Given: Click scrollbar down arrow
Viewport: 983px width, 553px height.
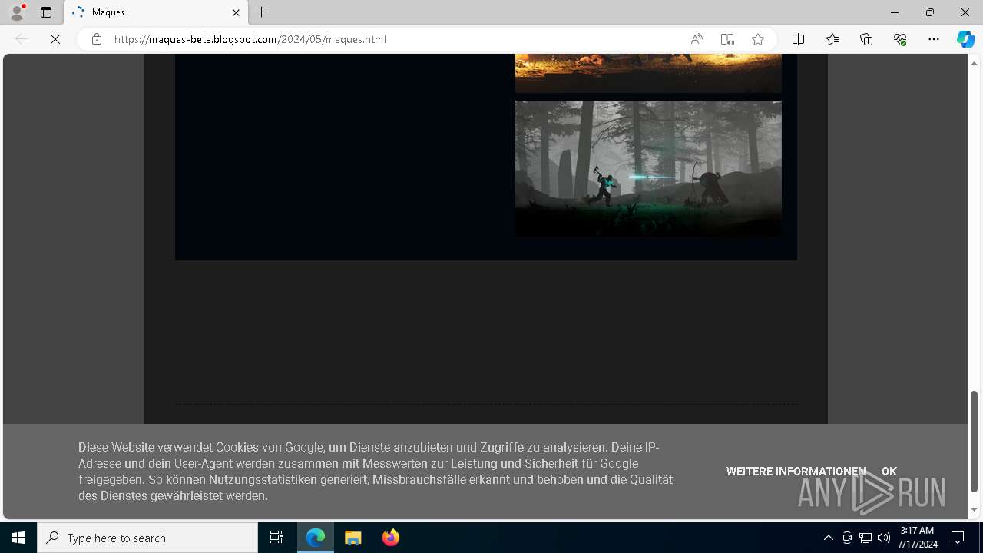Looking at the screenshot, I should [974, 509].
